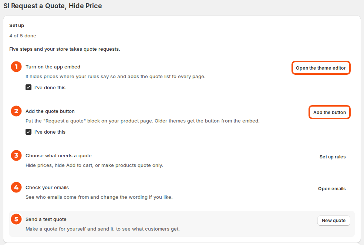Uncheck I've done this under app embed
The height and width of the screenshot is (245, 364).
pos(28,88)
